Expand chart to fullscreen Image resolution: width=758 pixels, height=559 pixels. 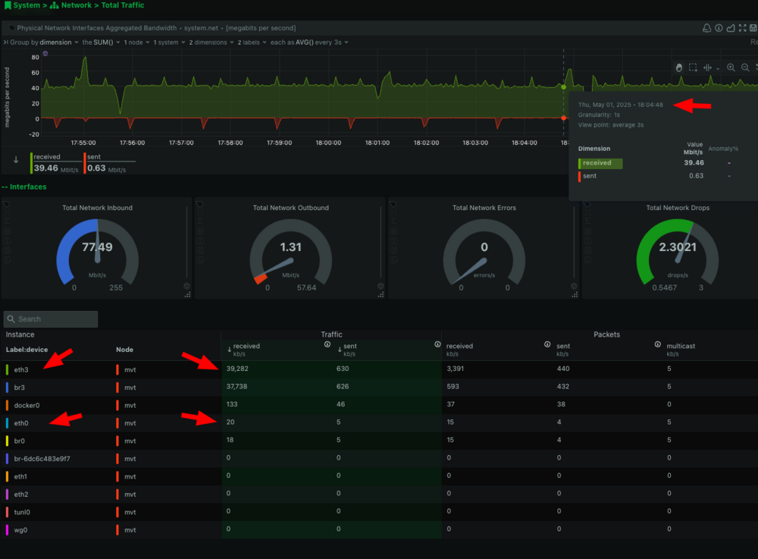point(743,28)
